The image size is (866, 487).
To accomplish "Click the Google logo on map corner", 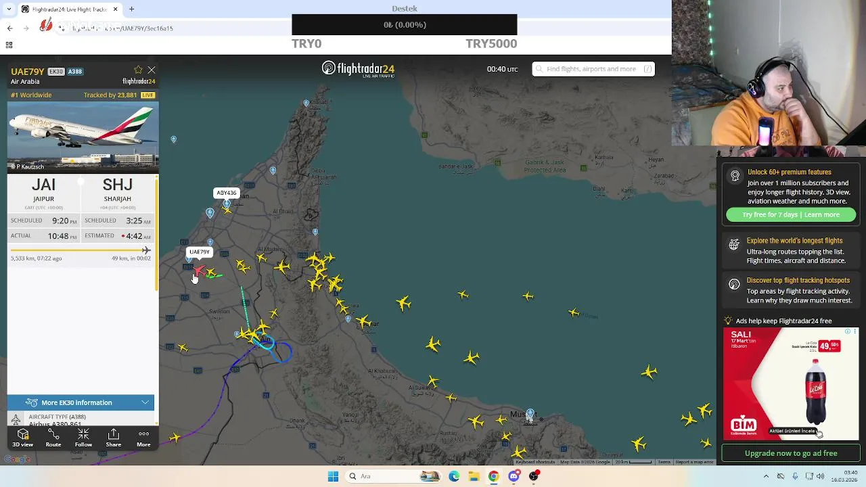I will click(x=17, y=460).
